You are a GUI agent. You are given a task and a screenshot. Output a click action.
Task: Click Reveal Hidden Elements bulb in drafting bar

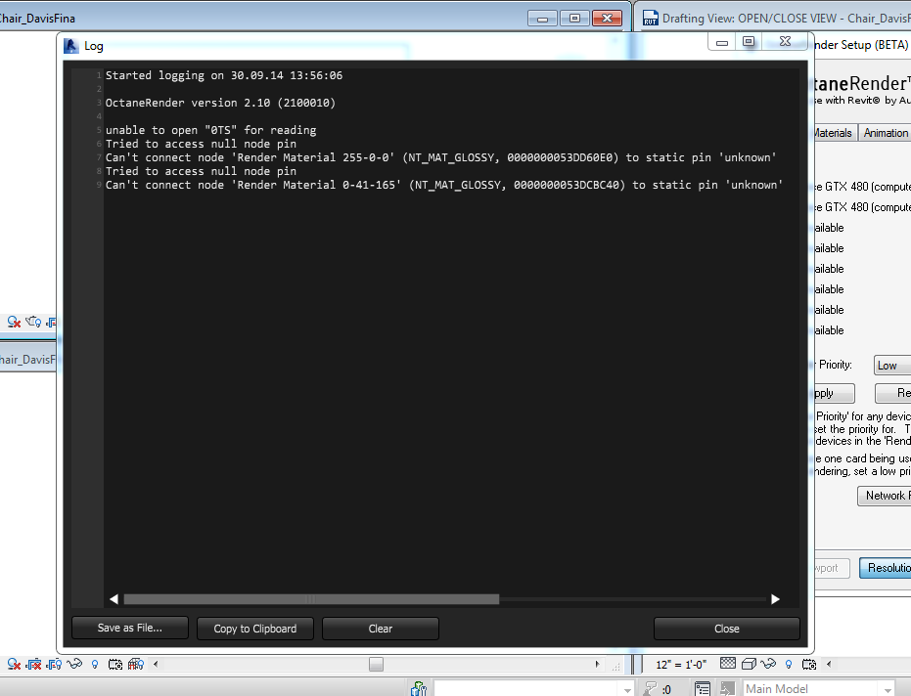789,664
